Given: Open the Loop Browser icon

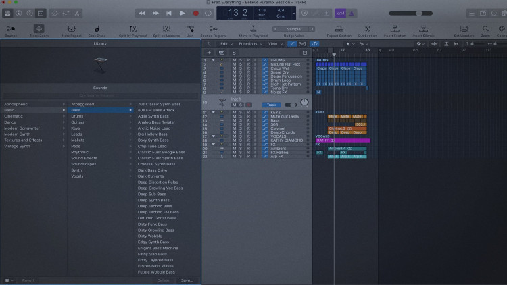Looking at the screenshot, I should (493, 14).
